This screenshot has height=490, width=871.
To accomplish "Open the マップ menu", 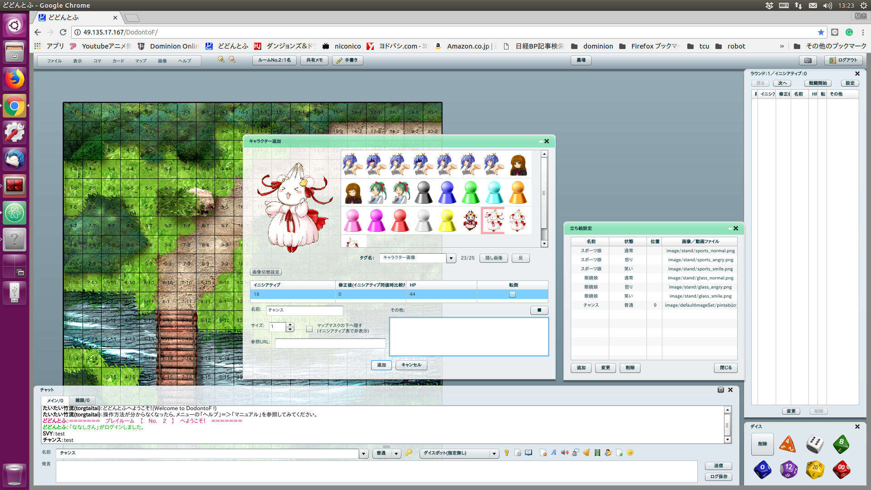I will click(140, 60).
